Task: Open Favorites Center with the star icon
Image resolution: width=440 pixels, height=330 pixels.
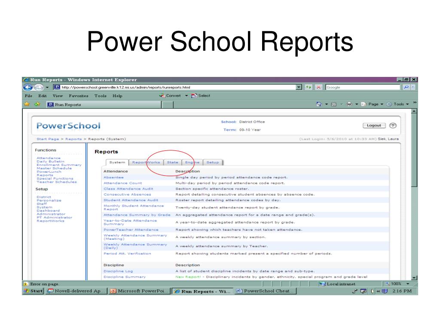Action: coord(27,104)
